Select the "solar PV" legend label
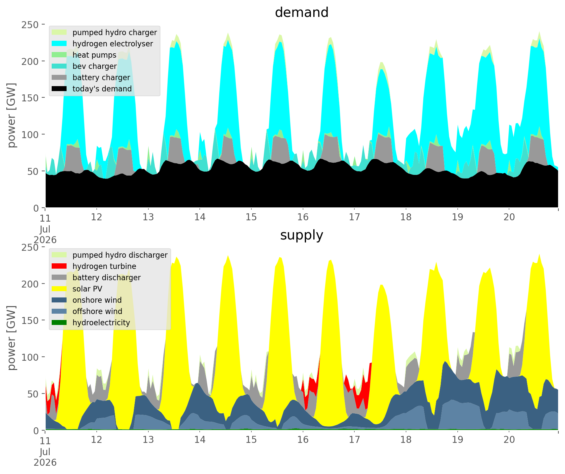This screenshot has height=474, width=565. pos(87,289)
